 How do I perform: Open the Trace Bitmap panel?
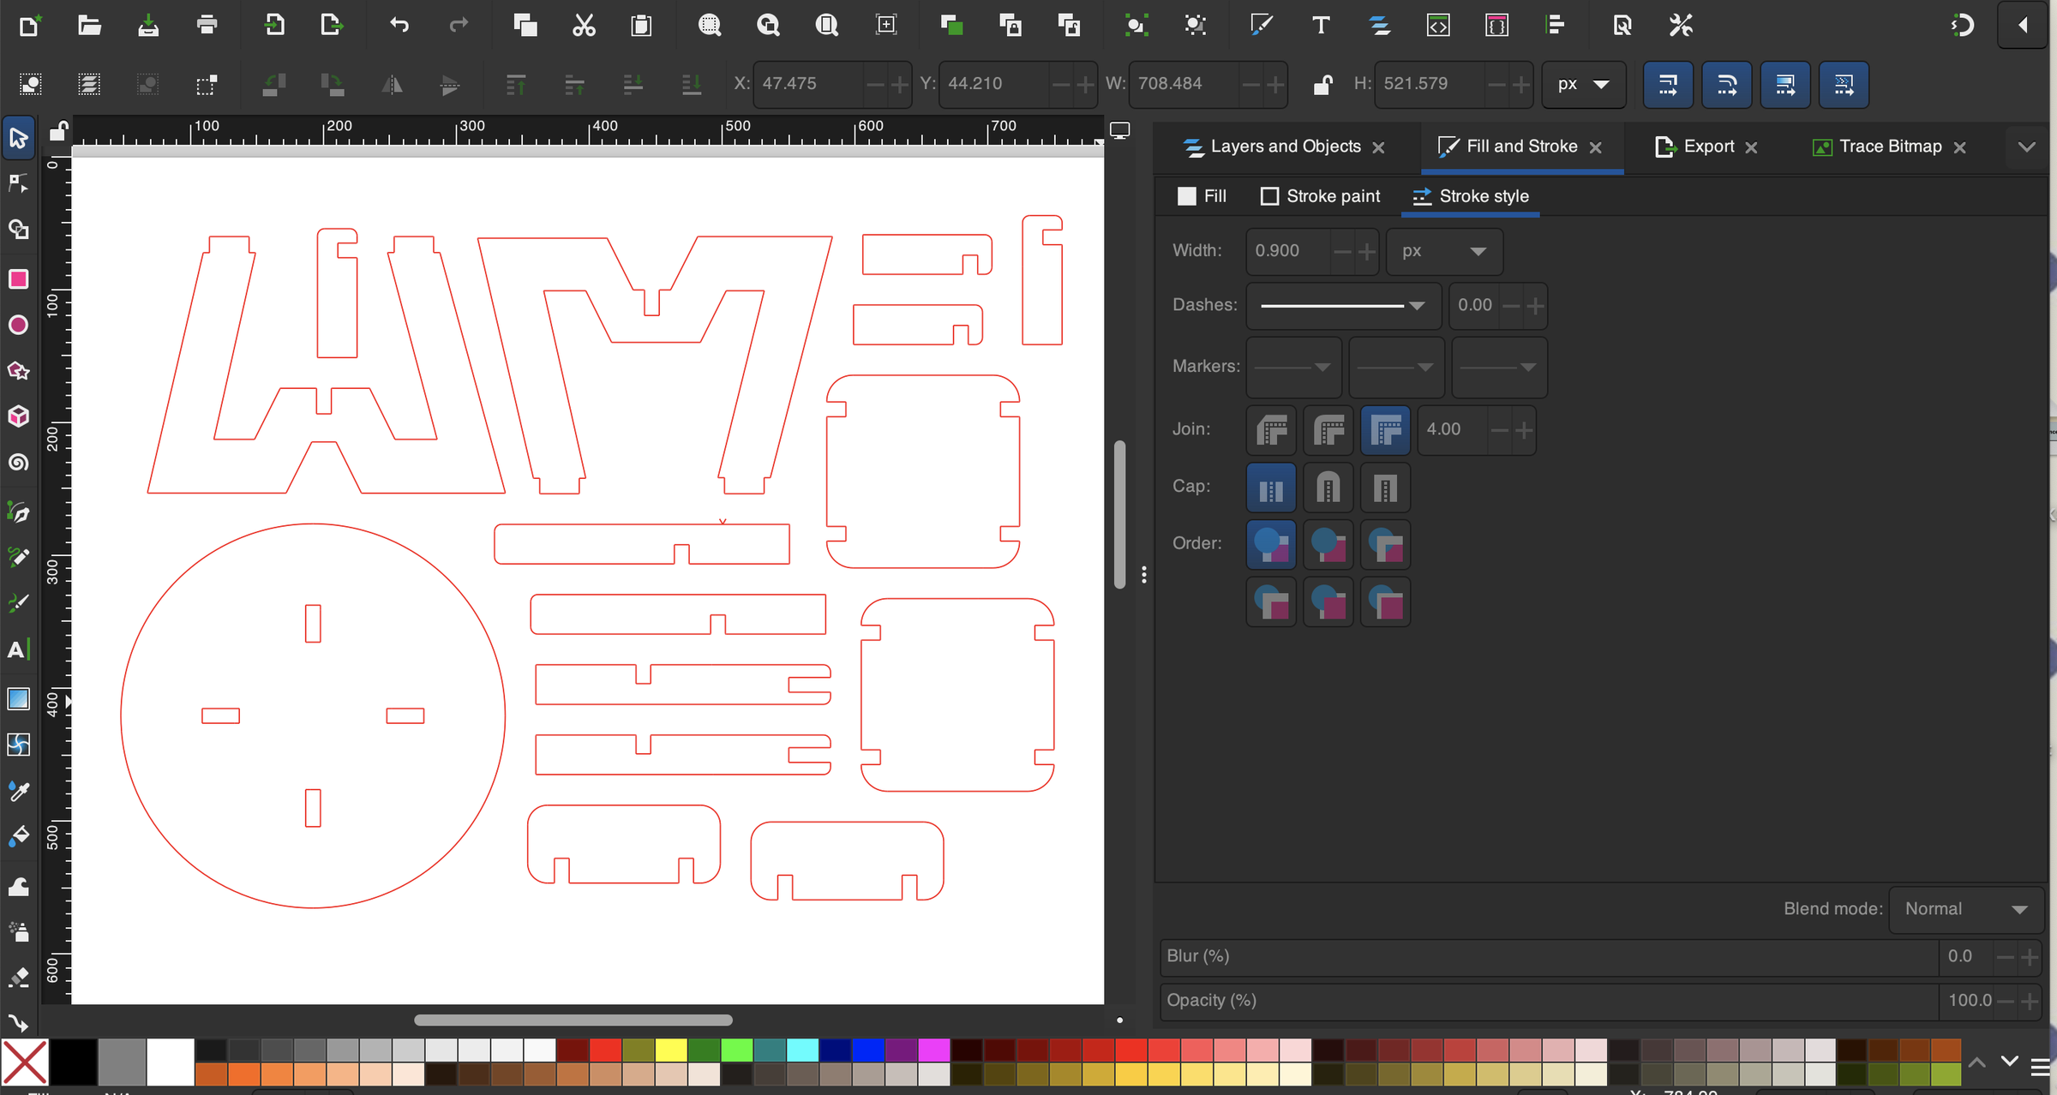click(x=1889, y=147)
